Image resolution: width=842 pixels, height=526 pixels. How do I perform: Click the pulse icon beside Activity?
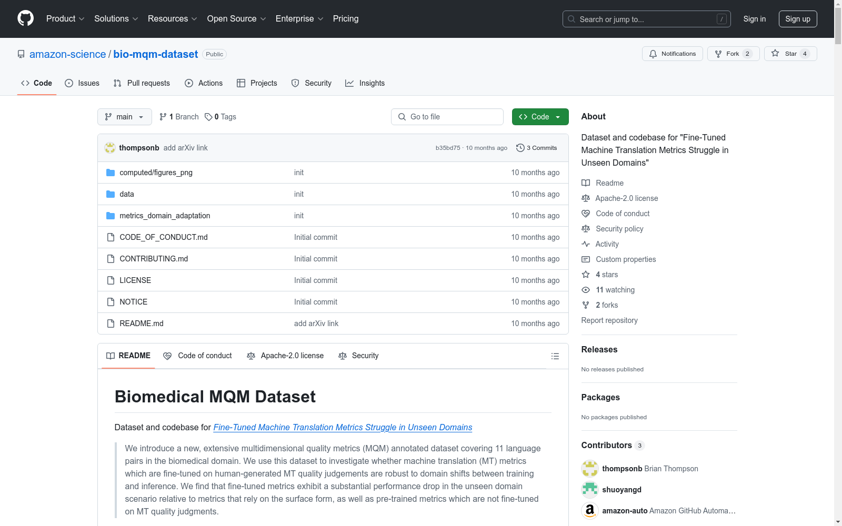(x=586, y=244)
